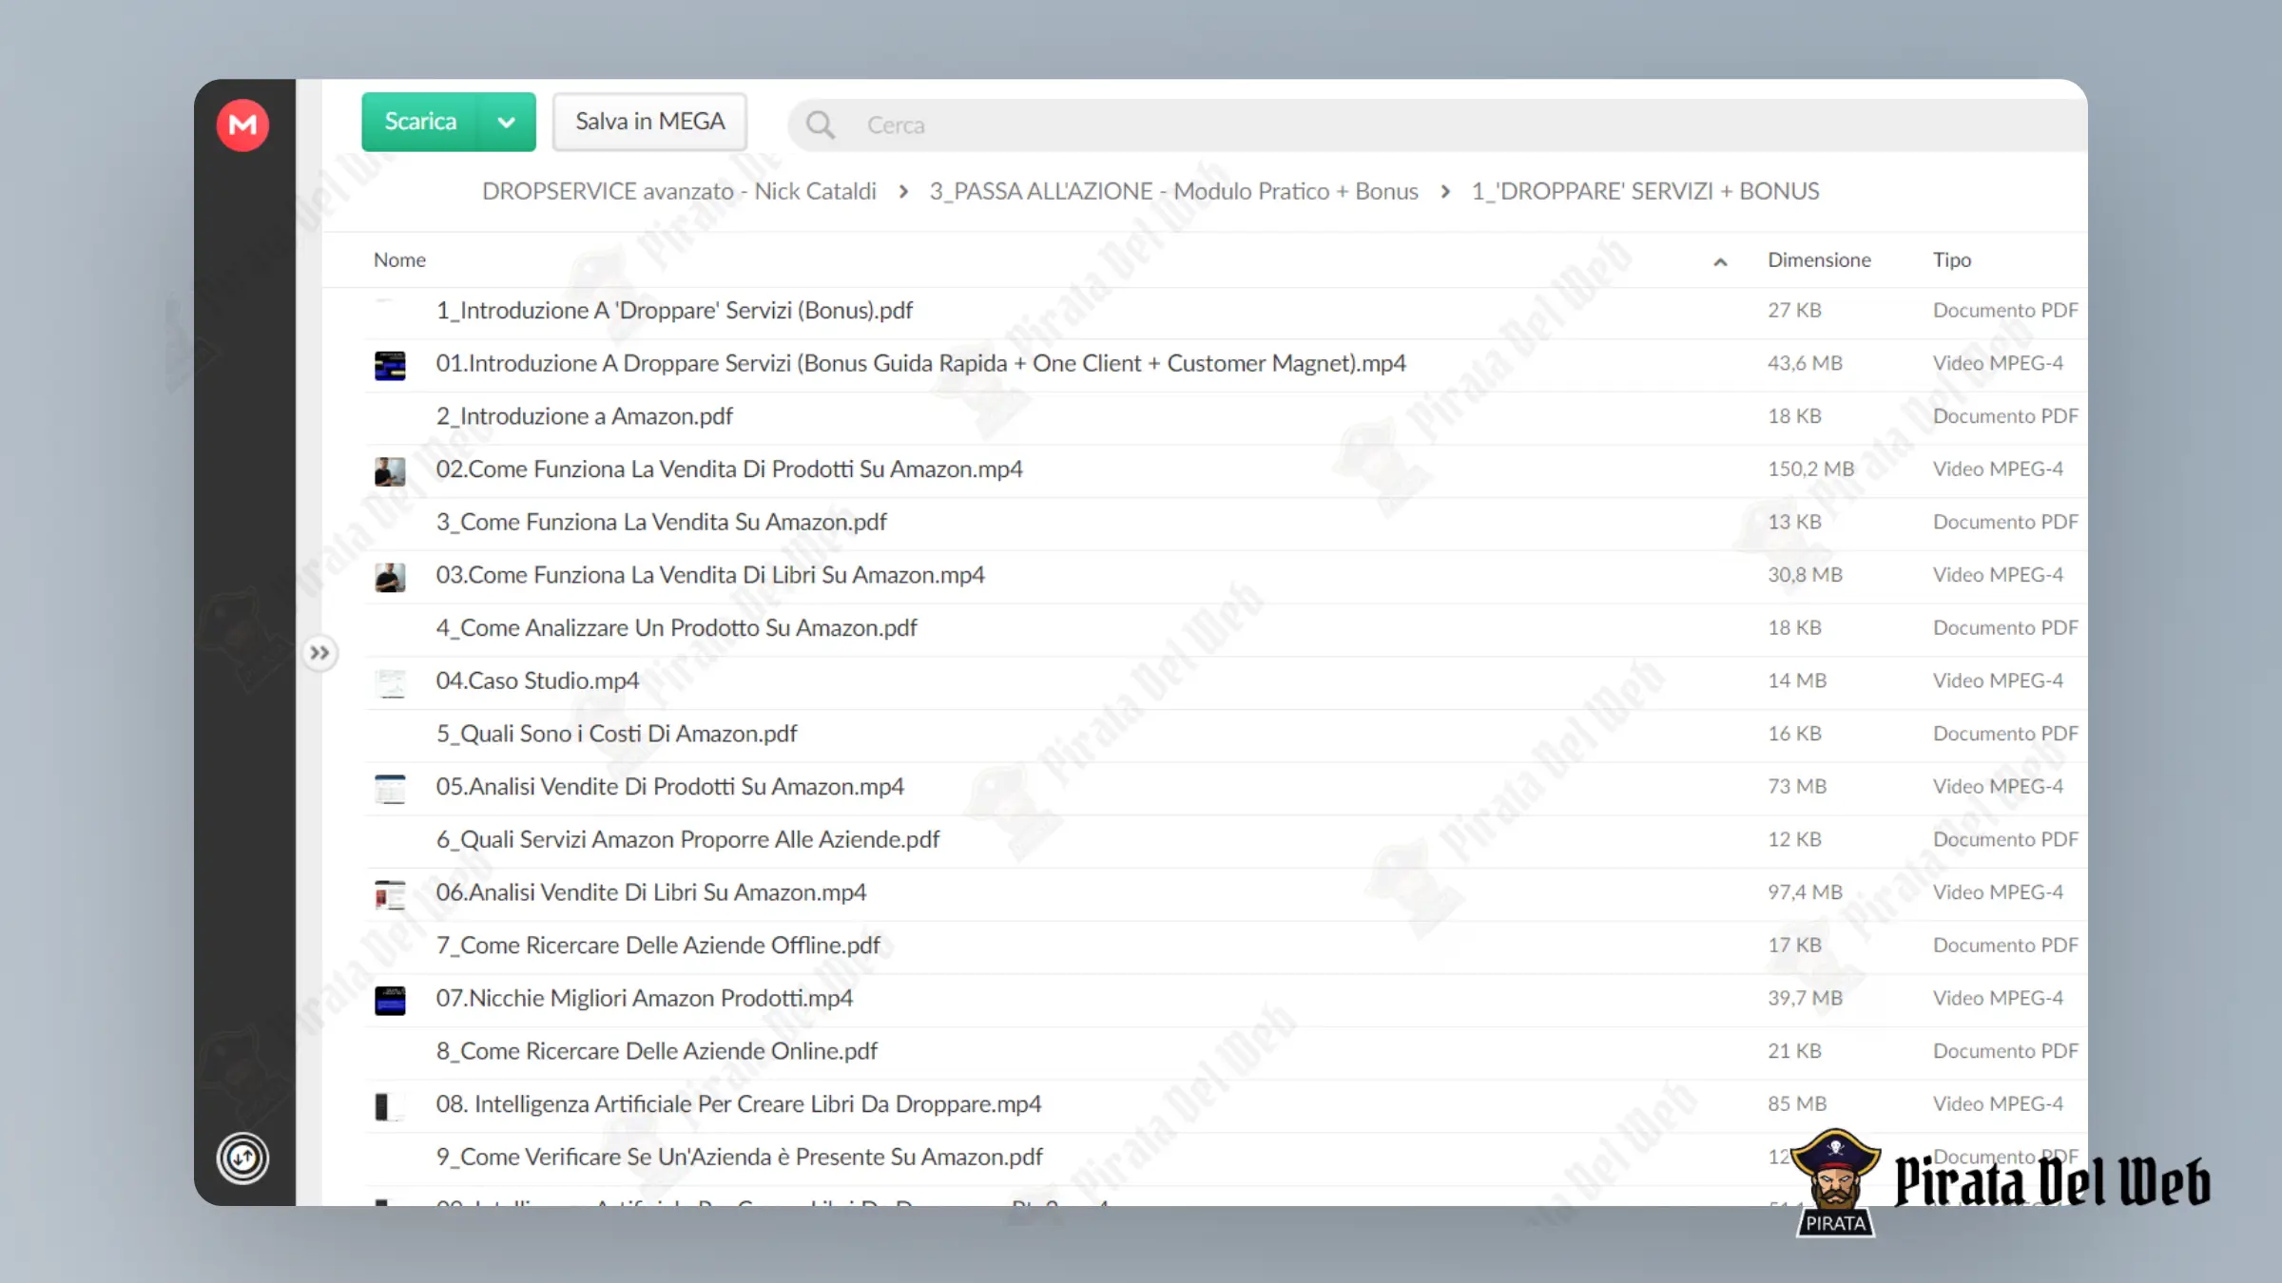
Task: Sort by Tipo column header
Action: [x=1951, y=259]
